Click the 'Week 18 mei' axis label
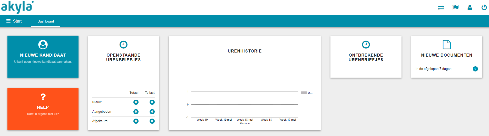The height and width of the screenshot is (136, 489). [245, 120]
